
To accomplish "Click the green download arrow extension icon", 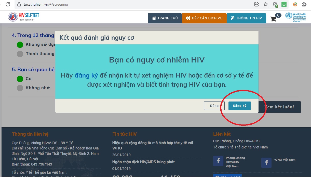I will [x=284, y=4].
